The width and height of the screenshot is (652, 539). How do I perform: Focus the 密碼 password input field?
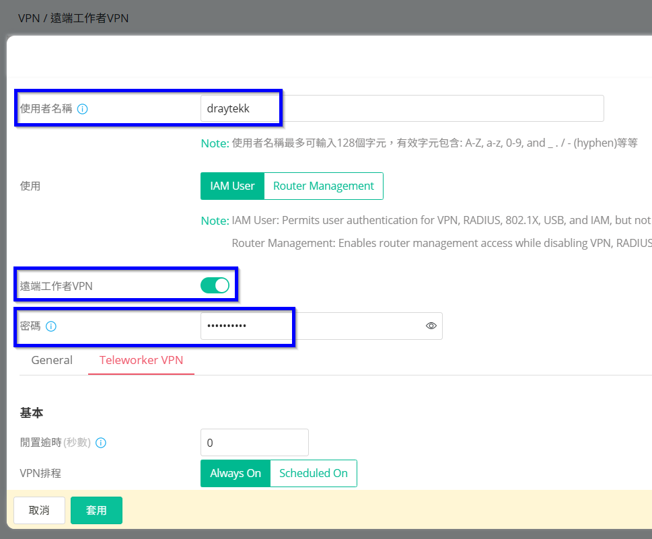(x=310, y=326)
